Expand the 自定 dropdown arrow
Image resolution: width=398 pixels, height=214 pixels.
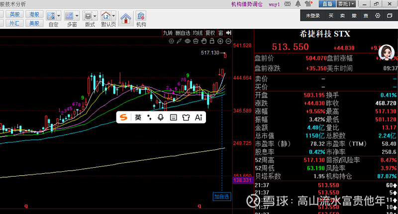(x=59, y=16)
